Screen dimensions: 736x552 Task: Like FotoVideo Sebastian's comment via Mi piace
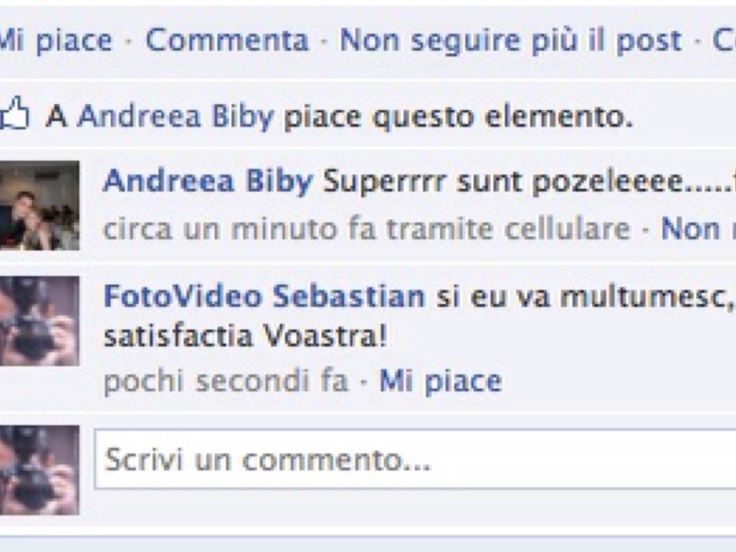pyautogui.click(x=441, y=381)
